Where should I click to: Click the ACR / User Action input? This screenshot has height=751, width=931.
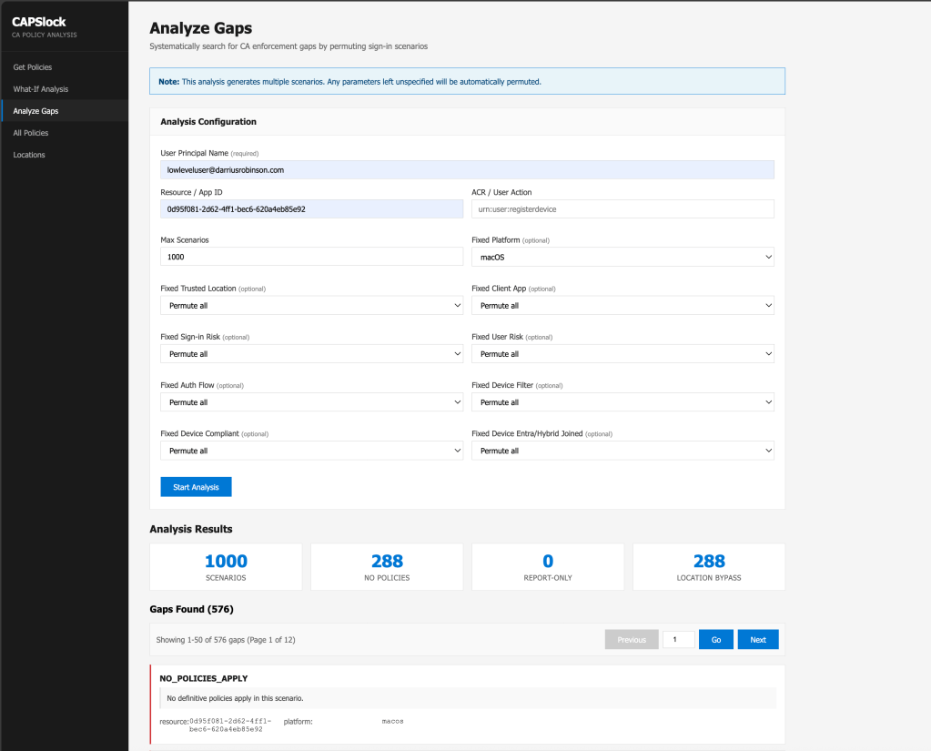tap(622, 209)
